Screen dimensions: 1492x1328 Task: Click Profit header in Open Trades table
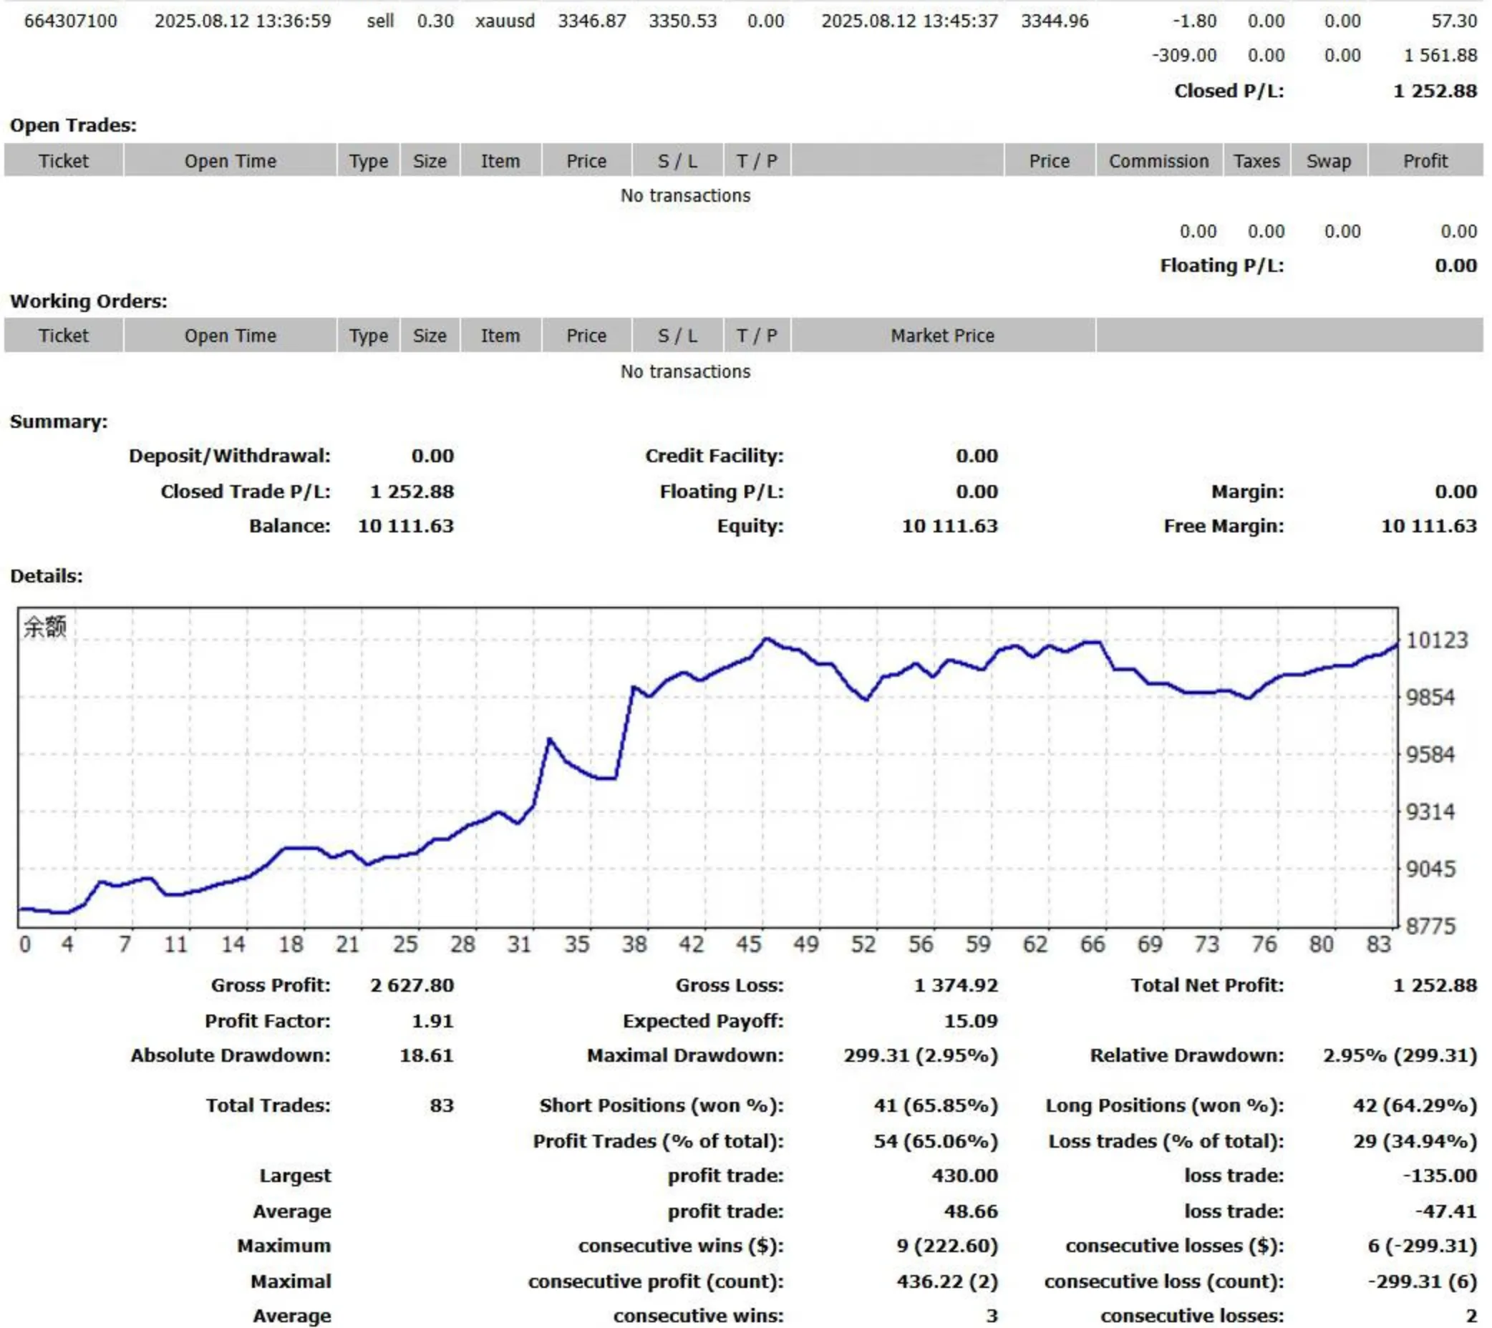point(1424,161)
